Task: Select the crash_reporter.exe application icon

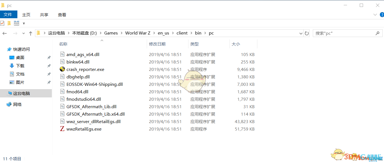Action: coord(62,69)
